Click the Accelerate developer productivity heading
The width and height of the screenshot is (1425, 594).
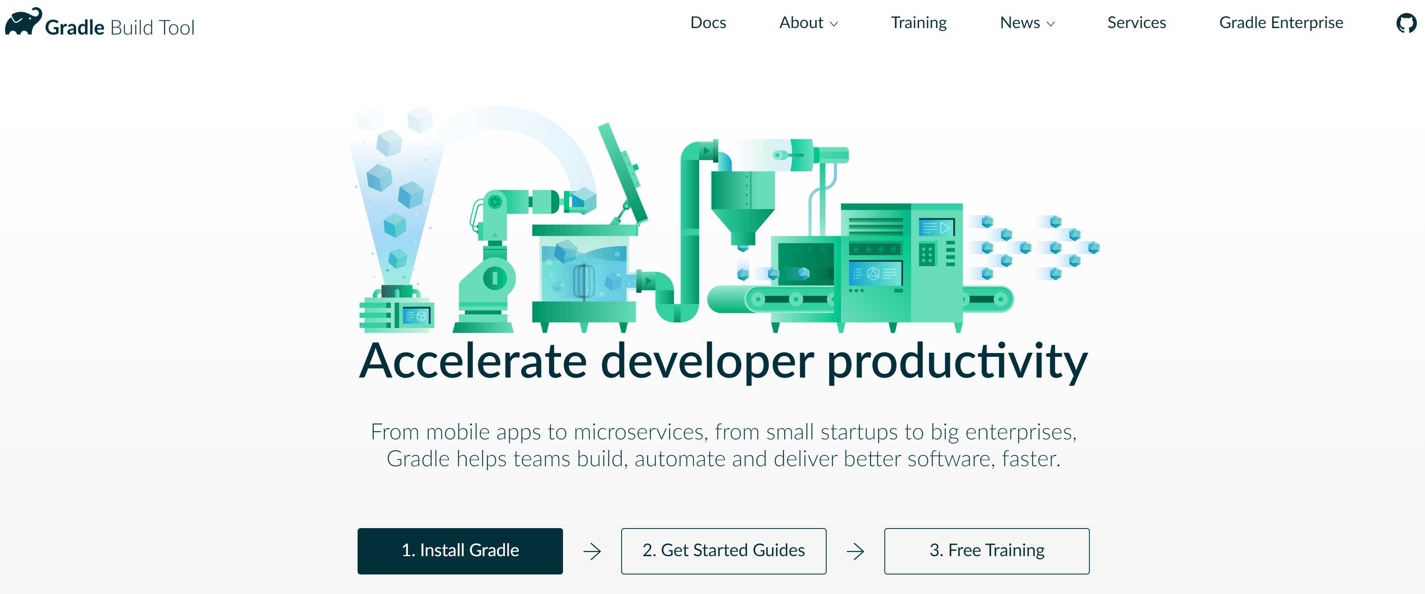coord(723,360)
